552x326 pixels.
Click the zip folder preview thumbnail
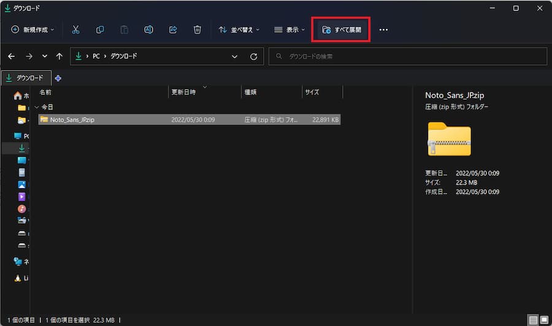pos(449,139)
